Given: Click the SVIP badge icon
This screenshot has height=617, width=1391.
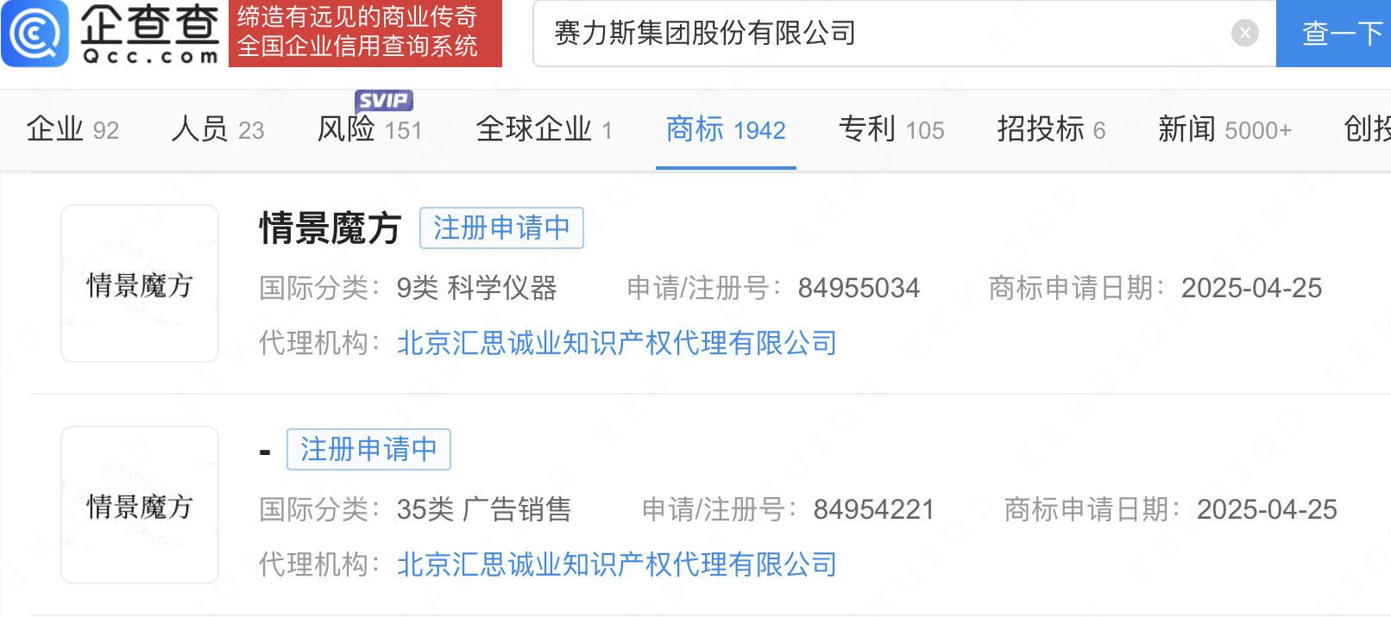Looking at the screenshot, I should (x=383, y=101).
